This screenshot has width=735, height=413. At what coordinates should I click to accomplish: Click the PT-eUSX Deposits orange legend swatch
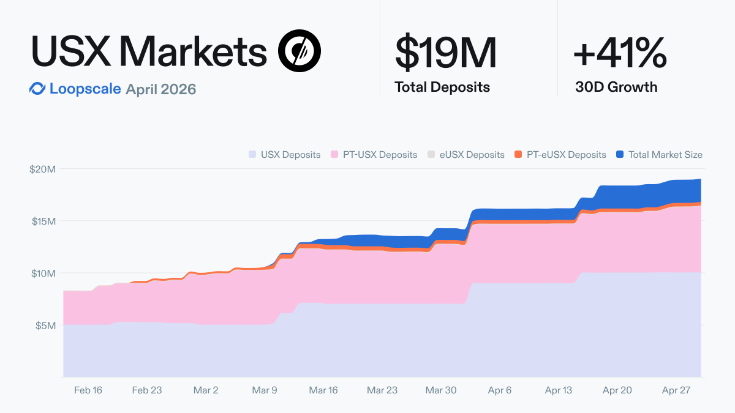point(518,155)
